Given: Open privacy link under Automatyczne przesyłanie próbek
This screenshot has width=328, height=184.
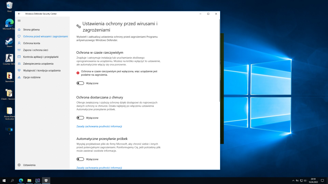Looking at the screenshot, I should point(99,168).
